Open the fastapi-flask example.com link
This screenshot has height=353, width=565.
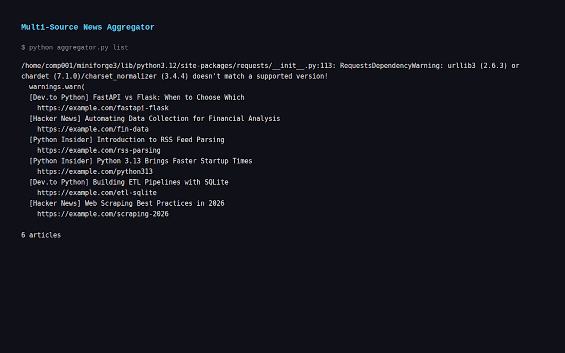pos(103,108)
